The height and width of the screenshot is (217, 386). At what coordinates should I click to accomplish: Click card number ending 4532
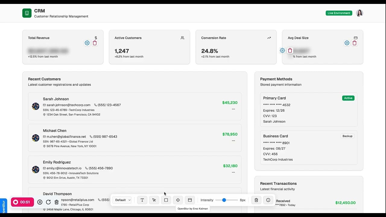click(x=277, y=105)
